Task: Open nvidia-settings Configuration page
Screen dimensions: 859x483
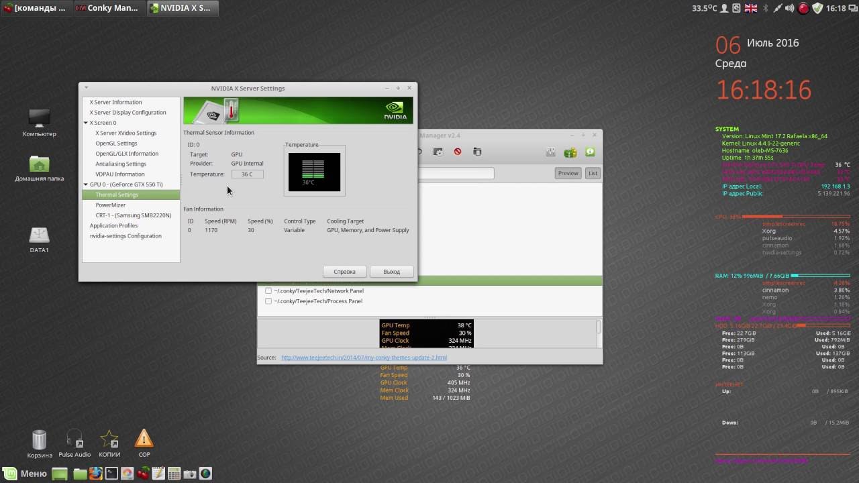Action: tap(125, 236)
